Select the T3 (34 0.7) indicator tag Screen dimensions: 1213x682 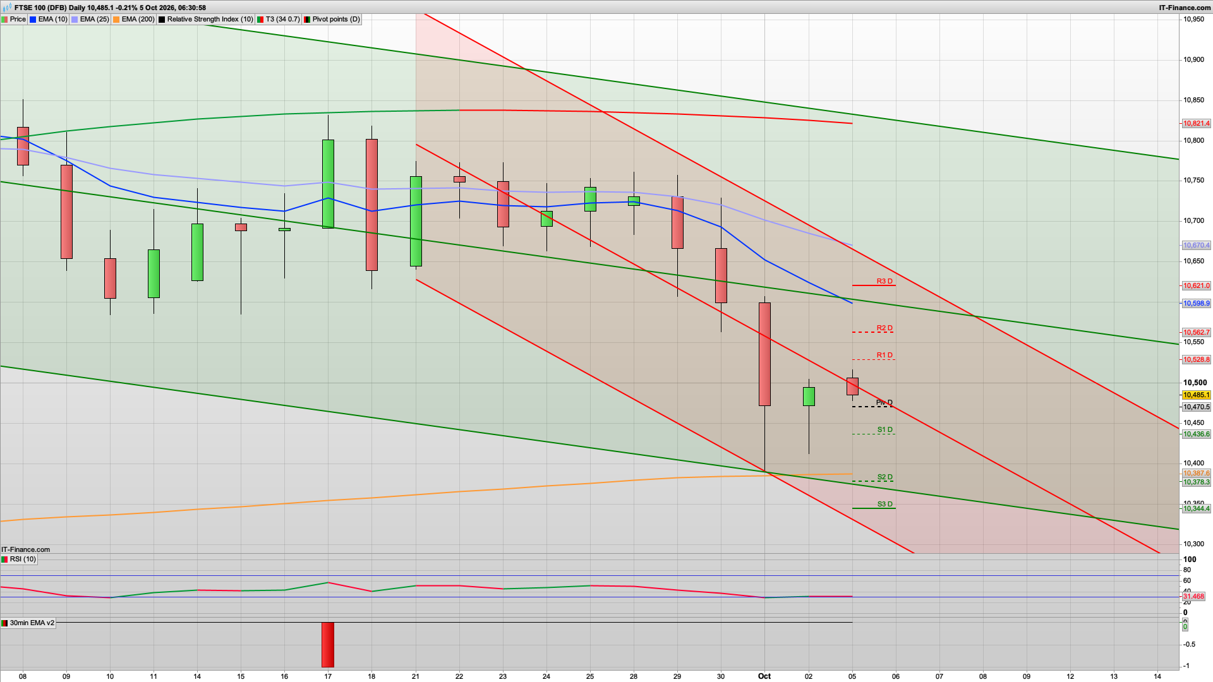pyautogui.click(x=279, y=19)
